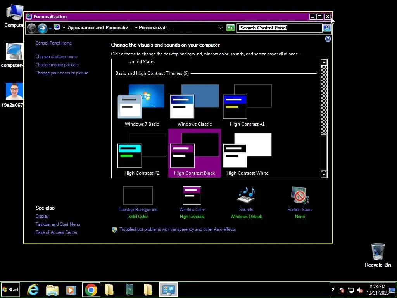The width and height of the screenshot is (397, 298).
Task: Open Change your account picture link
Action: tap(62, 73)
